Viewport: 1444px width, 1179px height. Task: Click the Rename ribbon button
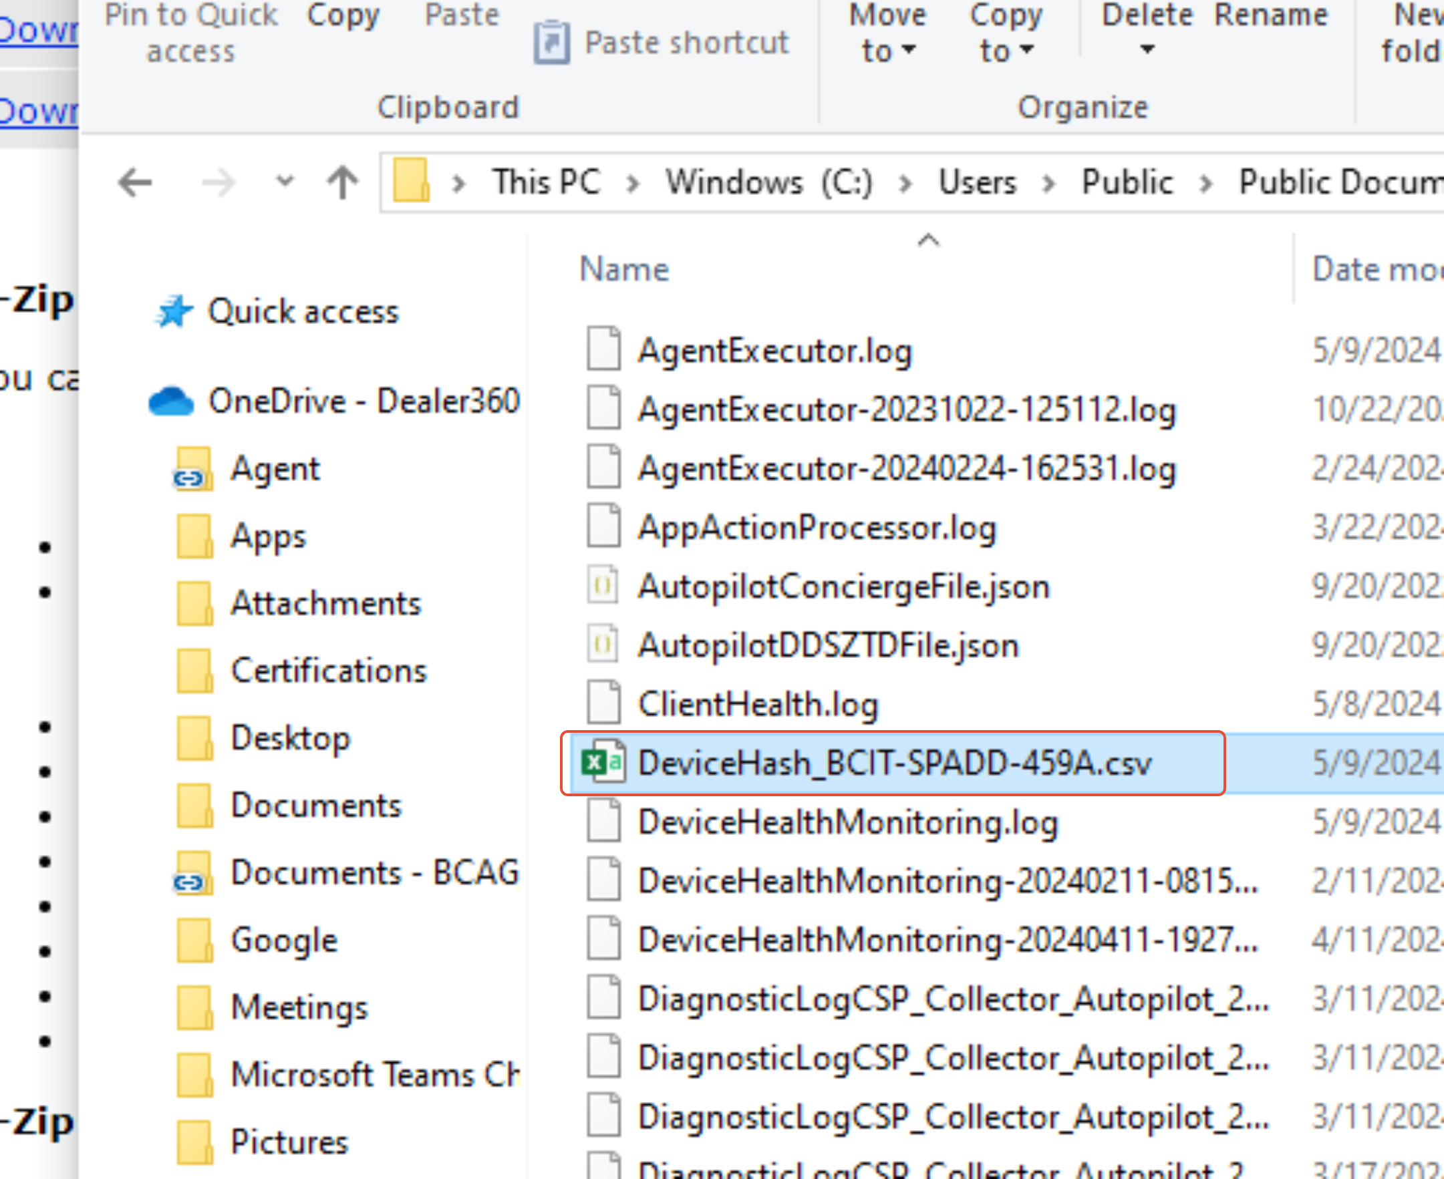(1270, 16)
